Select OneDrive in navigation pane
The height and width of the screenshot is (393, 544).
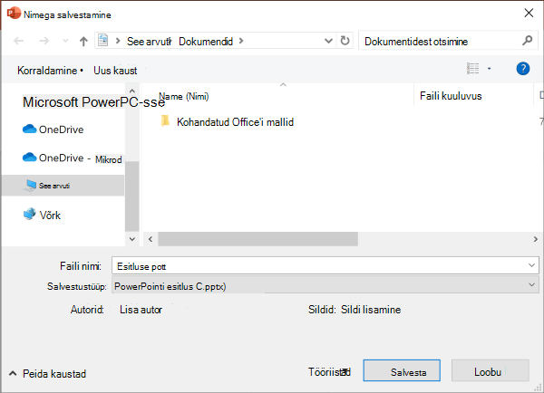click(x=53, y=129)
